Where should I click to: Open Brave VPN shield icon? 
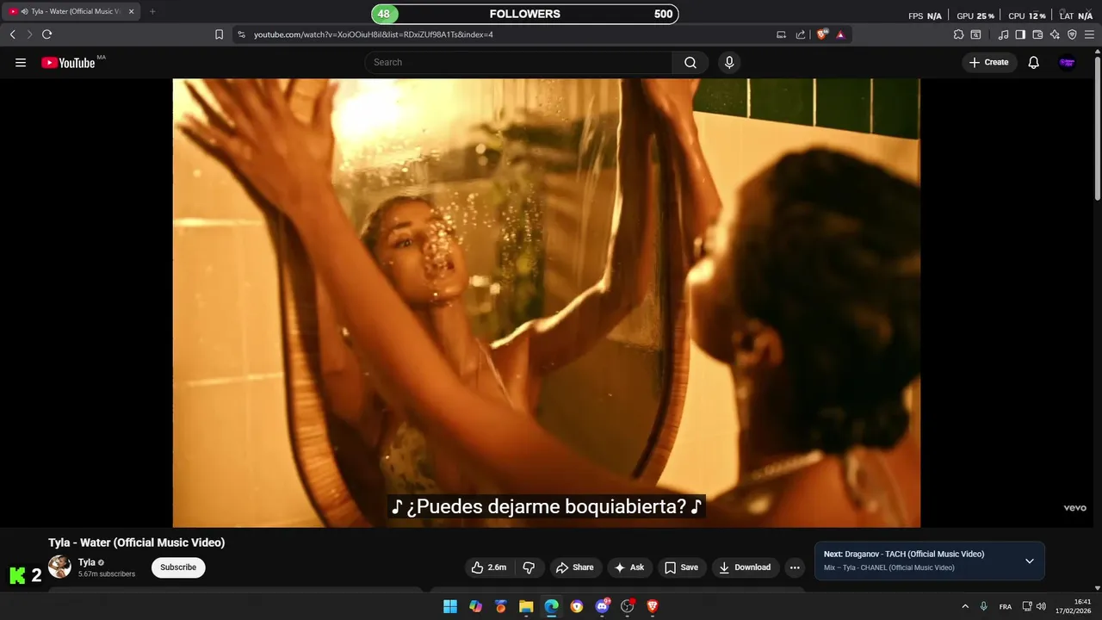click(1072, 34)
